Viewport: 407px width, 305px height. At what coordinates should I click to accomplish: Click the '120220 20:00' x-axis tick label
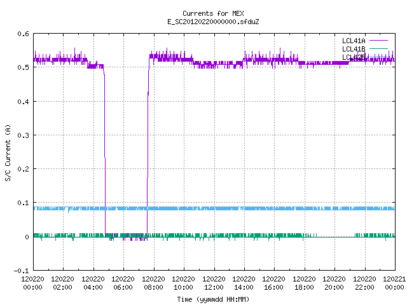(x=335, y=283)
